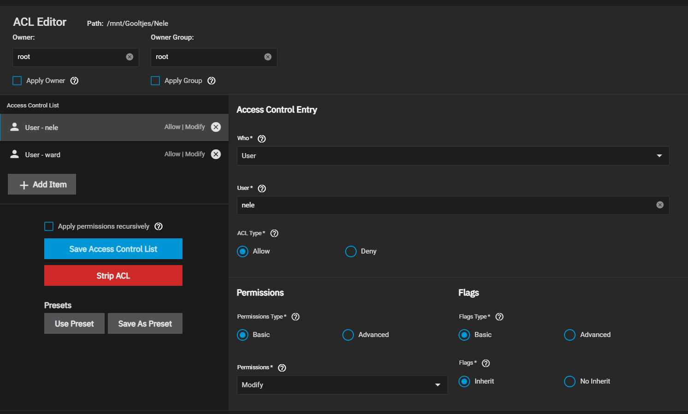
Task: Open the Who dropdown showing User
Action: (453, 156)
